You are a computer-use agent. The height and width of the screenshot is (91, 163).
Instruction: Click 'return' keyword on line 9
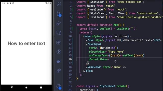coord(84,33)
